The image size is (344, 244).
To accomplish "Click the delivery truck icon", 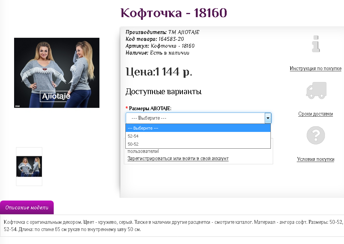I will coord(316,90).
